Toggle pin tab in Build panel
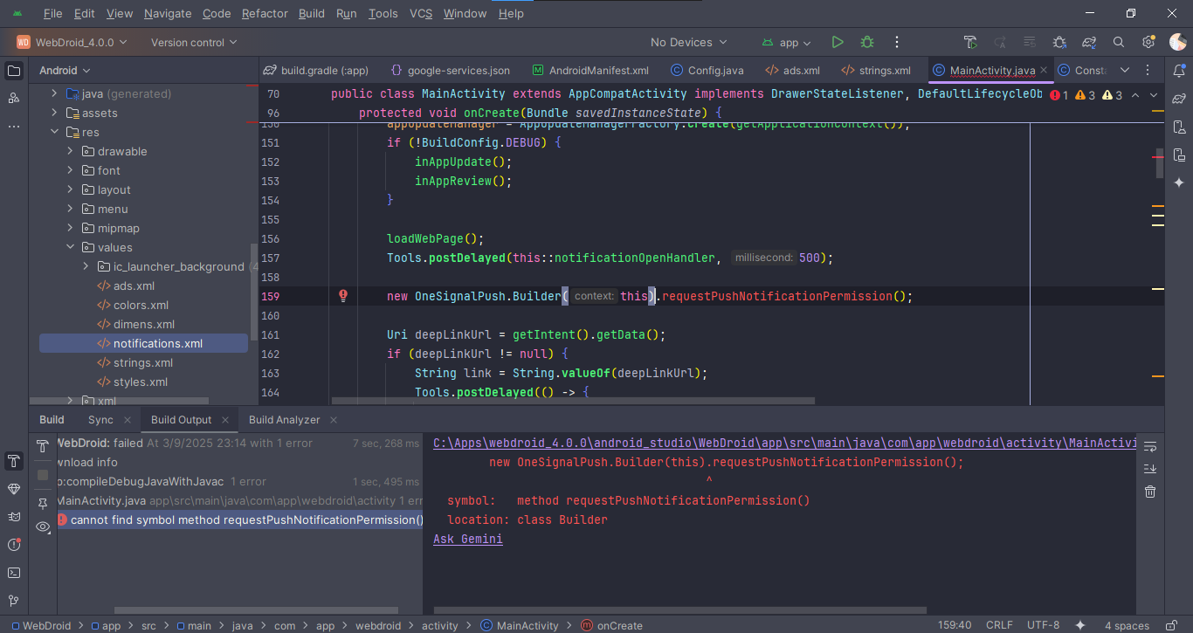Screen dimensions: 1193x633 (43, 504)
